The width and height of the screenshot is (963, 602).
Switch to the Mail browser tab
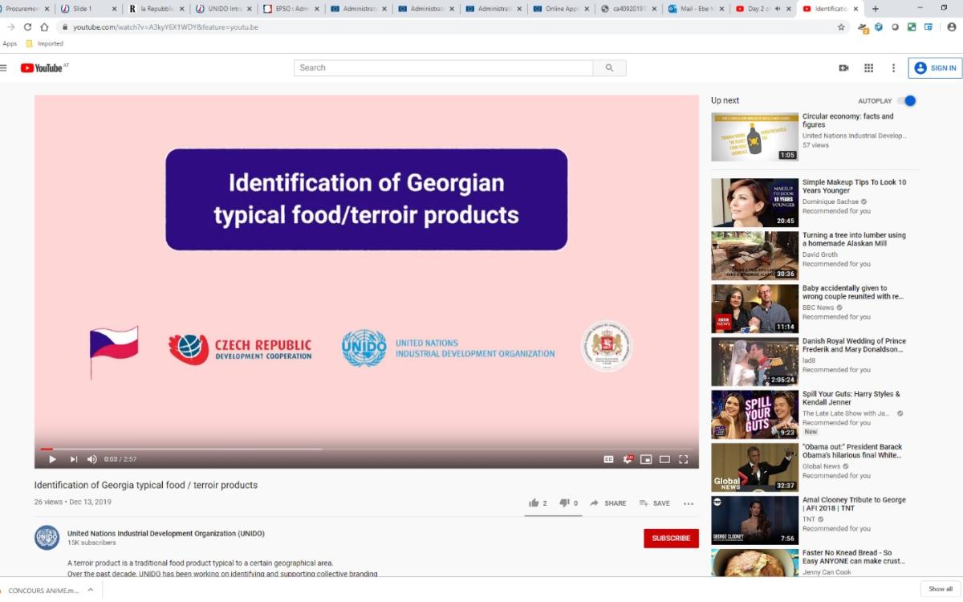(x=696, y=9)
